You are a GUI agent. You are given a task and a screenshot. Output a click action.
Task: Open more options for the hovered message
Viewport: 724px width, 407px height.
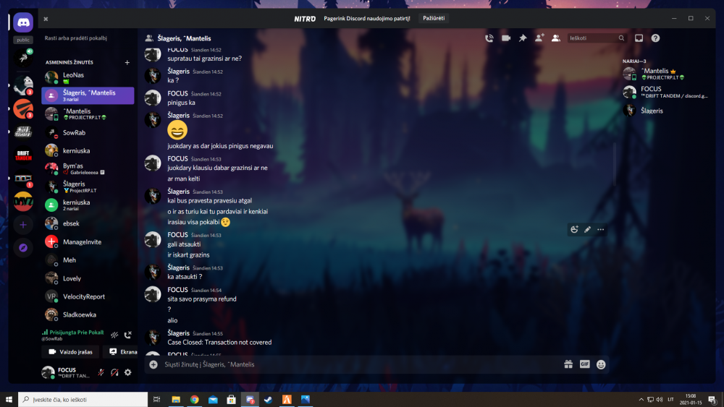[600, 230]
